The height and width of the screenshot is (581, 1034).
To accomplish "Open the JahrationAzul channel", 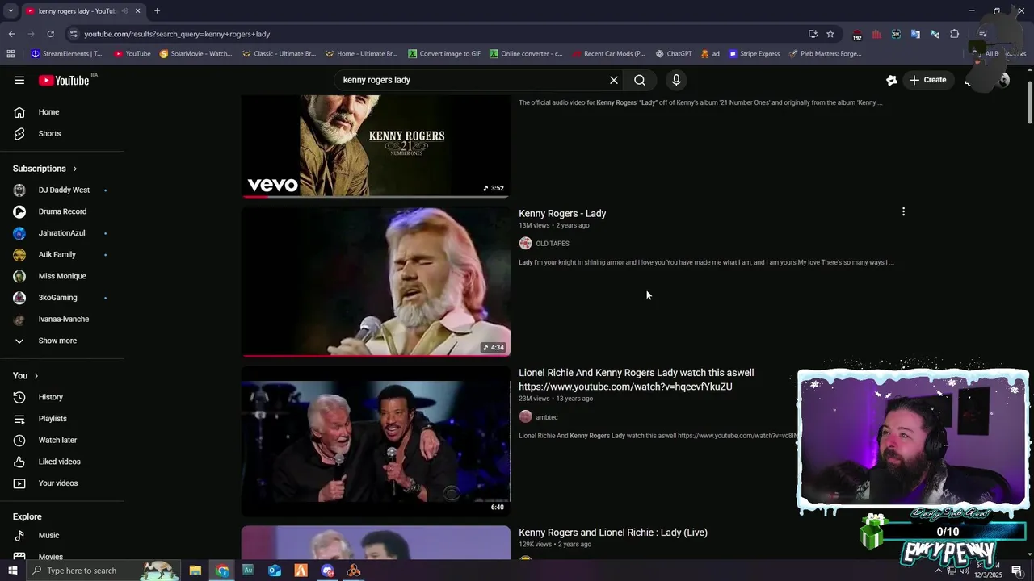I will pyautogui.click(x=61, y=233).
